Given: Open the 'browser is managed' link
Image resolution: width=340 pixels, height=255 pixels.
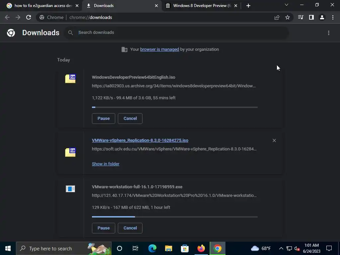Looking at the screenshot, I should (x=159, y=49).
